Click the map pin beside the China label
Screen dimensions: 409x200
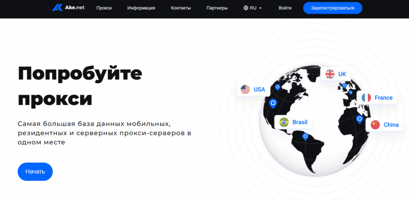(x=360, y=119)
